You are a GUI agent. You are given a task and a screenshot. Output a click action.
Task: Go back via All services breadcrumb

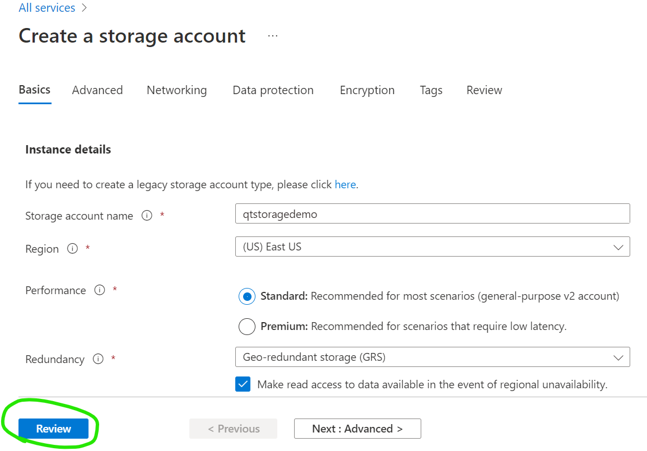click(x=47, y=8)
